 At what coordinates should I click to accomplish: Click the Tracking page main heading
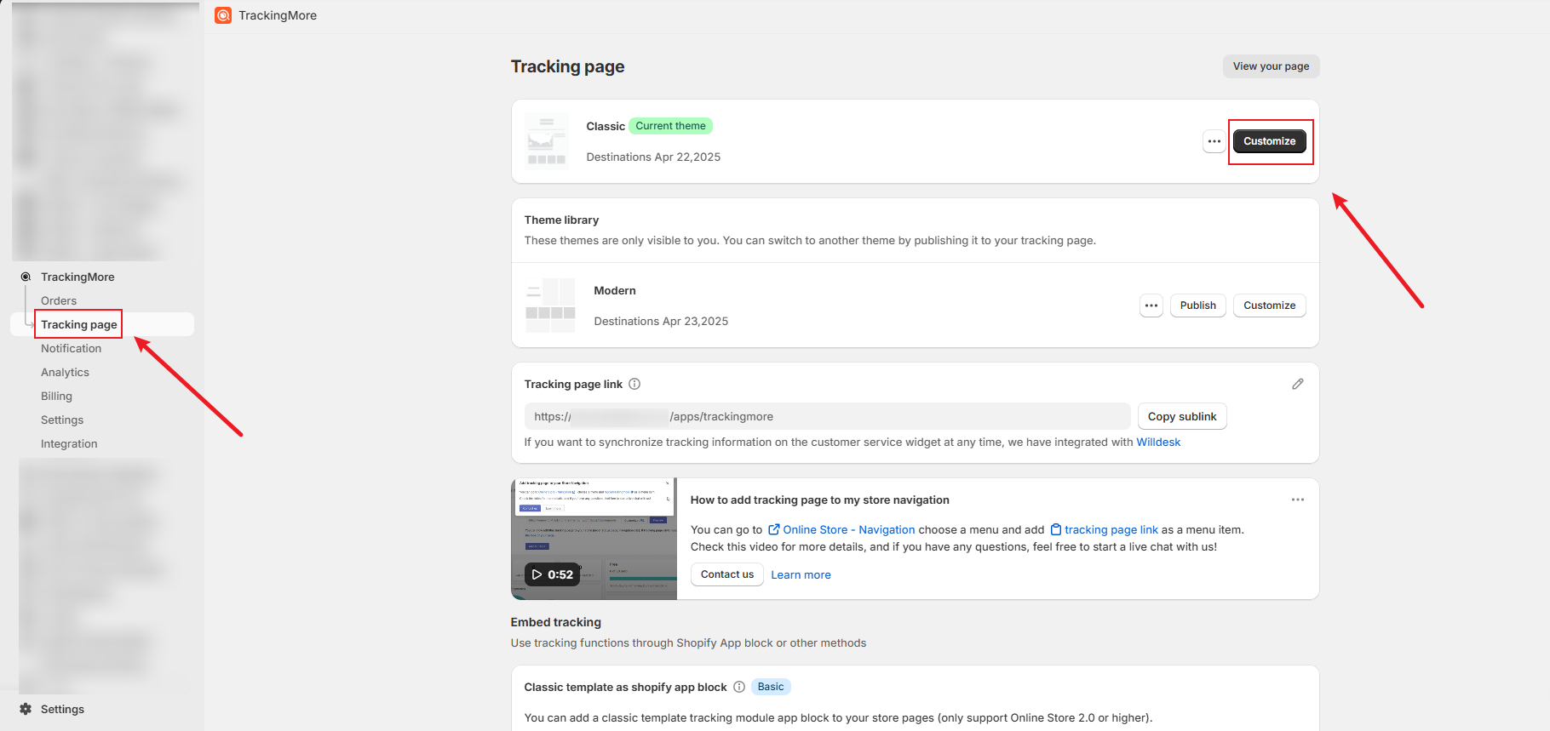coord(567,66)
